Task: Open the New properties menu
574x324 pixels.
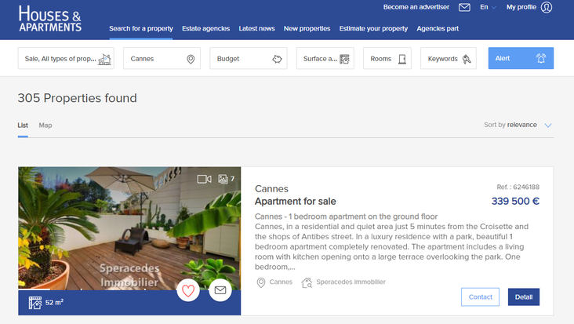Action: (307, 28)
